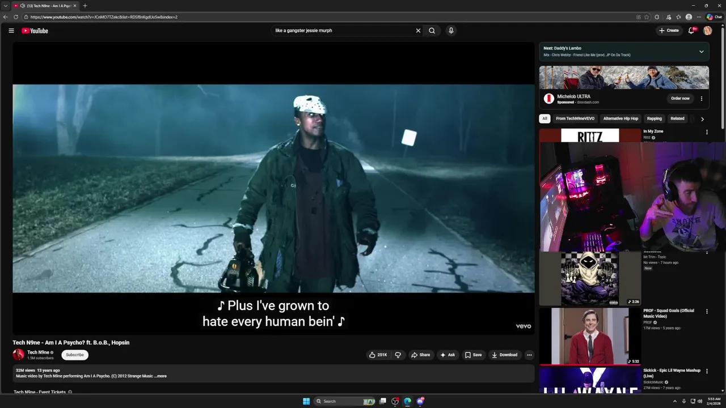Image resolution: width=726 pixels, height=408 pixels.
Task: Open the YouTube account avatar menu
Action: point(707,31)
